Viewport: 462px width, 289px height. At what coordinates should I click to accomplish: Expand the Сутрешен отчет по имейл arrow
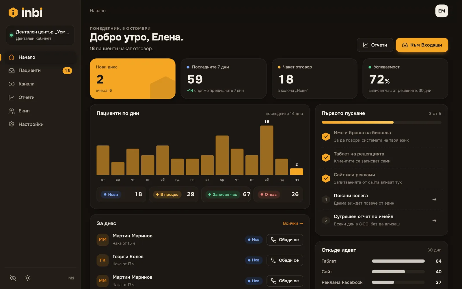pos(434,221)
